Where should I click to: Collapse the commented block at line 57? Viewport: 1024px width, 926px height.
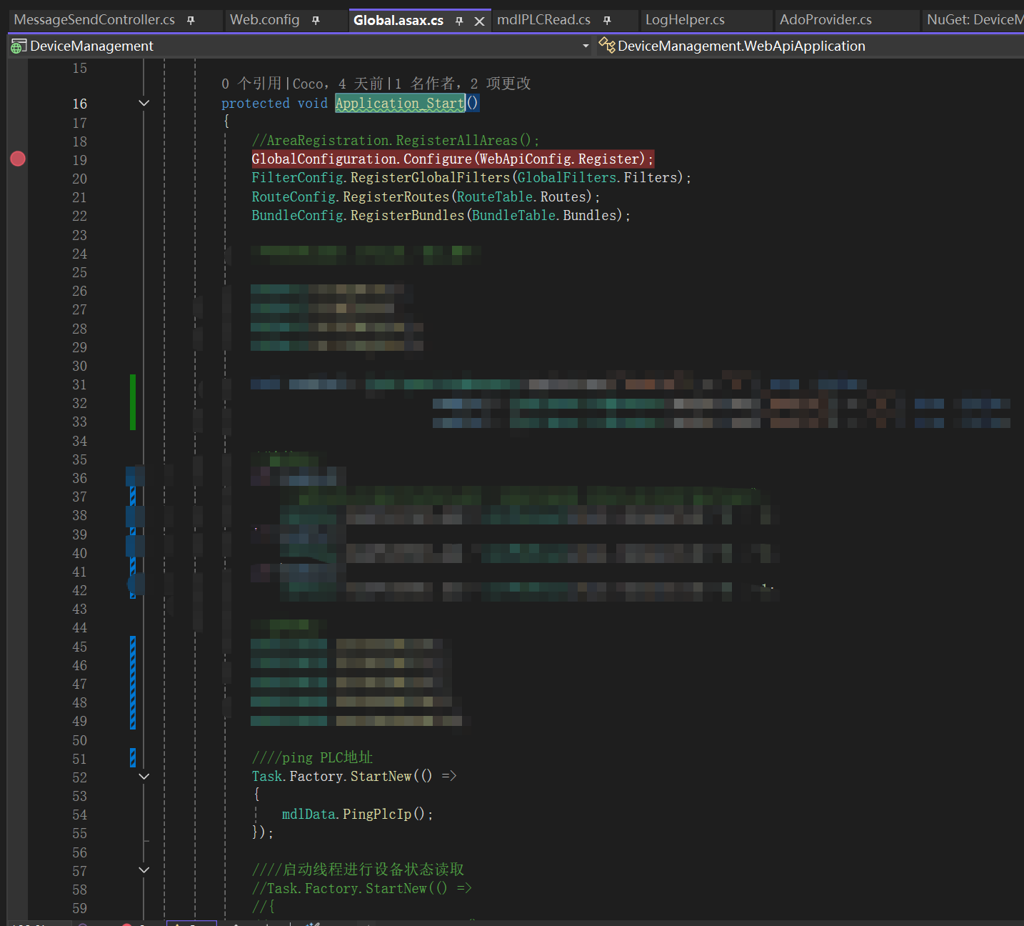tap(144, 870)
